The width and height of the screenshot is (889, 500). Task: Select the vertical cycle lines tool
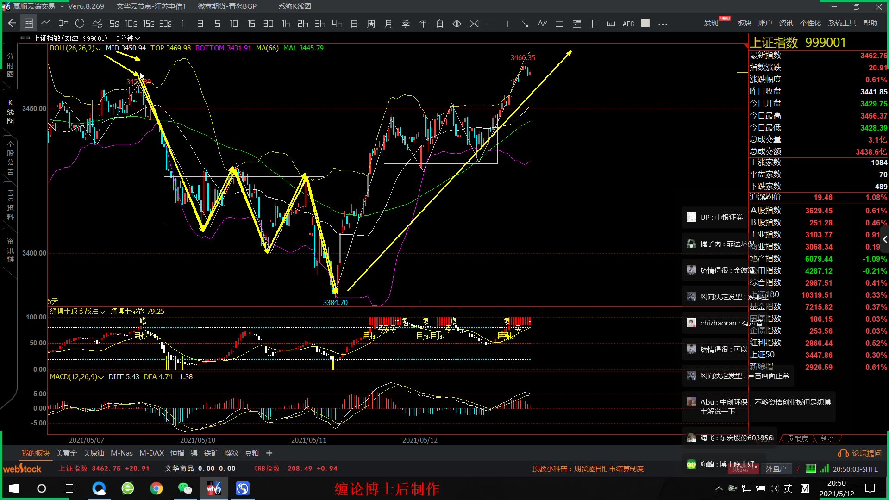pos(594,23)
